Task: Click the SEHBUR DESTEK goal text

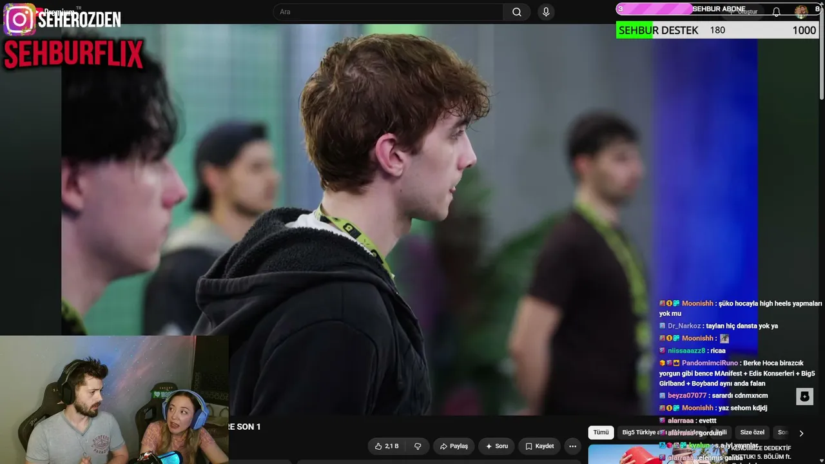Action: click(658, 30)
